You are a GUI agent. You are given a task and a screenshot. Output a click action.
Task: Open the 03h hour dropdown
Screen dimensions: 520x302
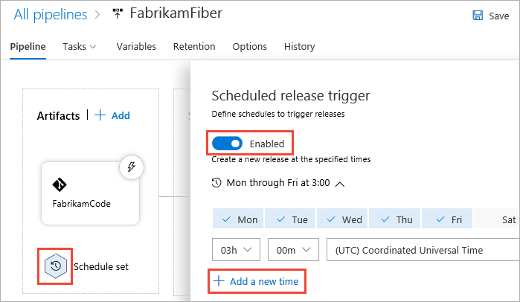point(236,251)
